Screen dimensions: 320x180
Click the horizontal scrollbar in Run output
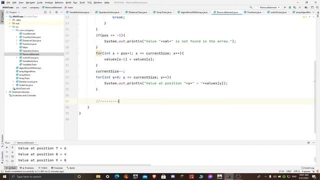(84, 165)
